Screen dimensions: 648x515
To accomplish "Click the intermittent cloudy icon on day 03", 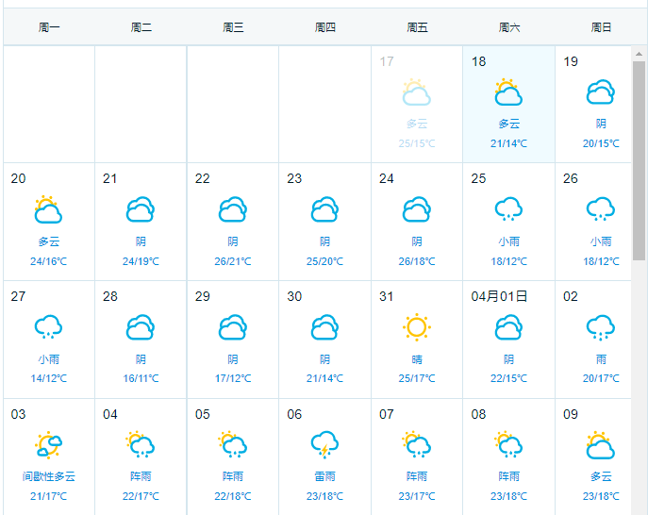I will coord(49,444).
